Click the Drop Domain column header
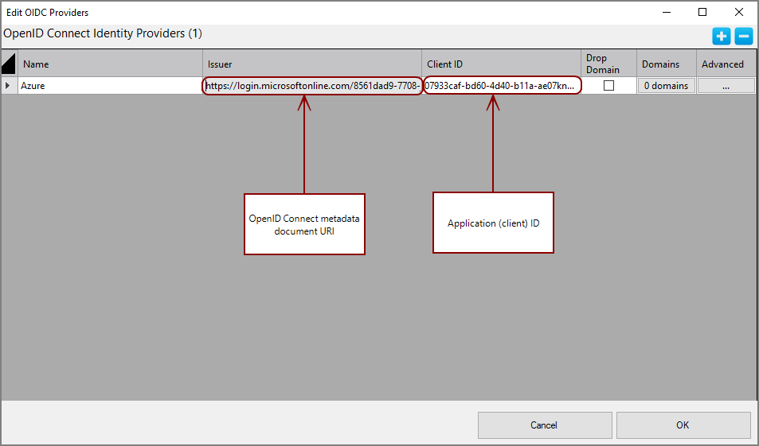This screenshot has width=759, height=446. click(609, 64)
